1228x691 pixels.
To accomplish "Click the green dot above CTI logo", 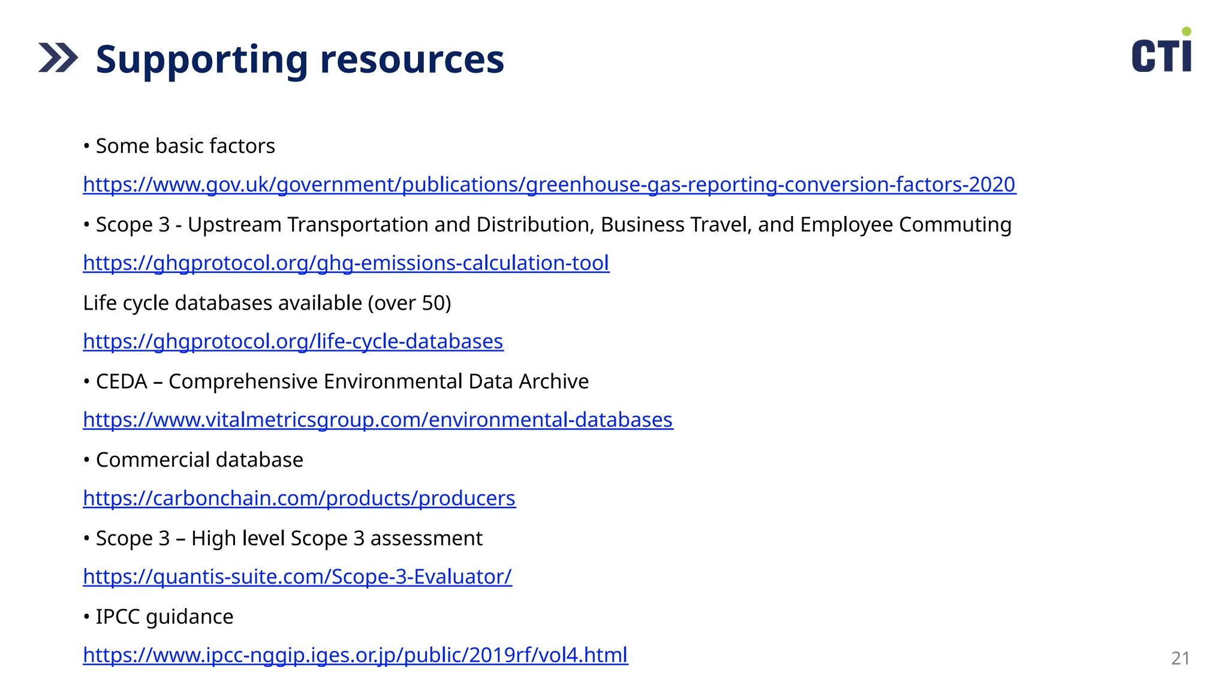I will tap(1186, 31).
